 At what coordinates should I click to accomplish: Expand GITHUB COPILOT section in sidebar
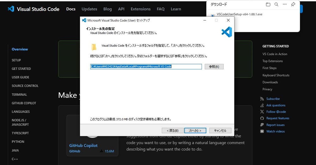point(24,103)
